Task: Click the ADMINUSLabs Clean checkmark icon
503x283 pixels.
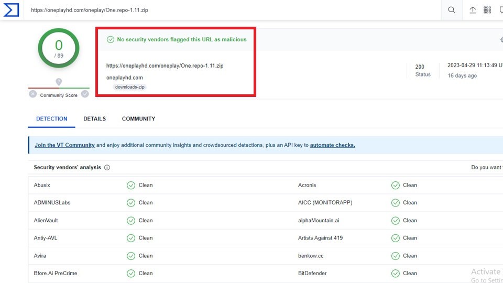Action: [131, 203]
